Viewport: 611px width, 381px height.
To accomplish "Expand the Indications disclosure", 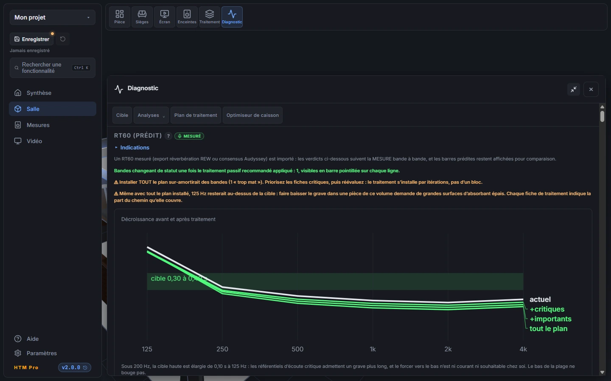I will (132, 147).
